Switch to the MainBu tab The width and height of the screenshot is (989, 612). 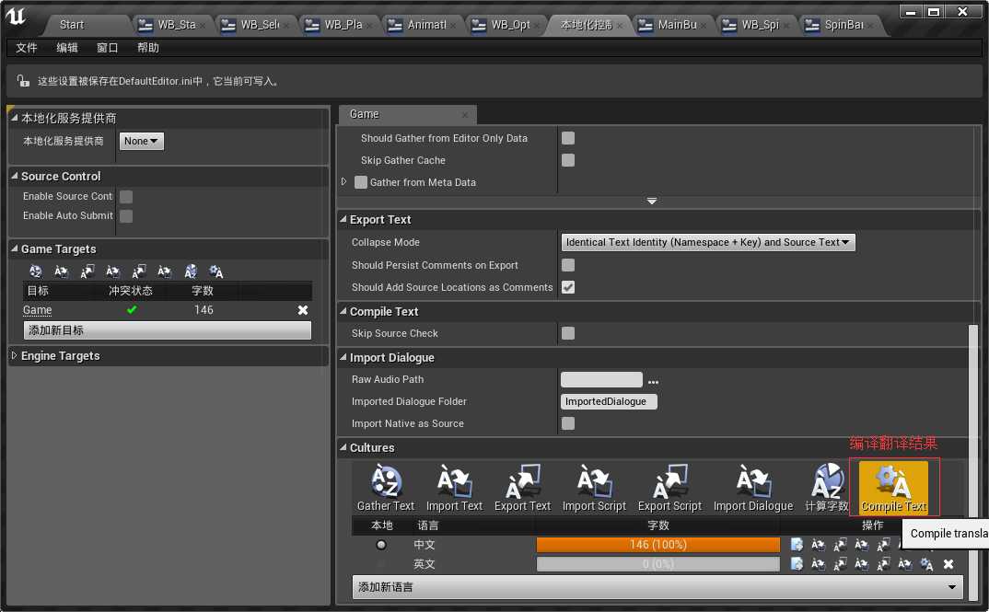pyautogui.click(x=677, y=25)
